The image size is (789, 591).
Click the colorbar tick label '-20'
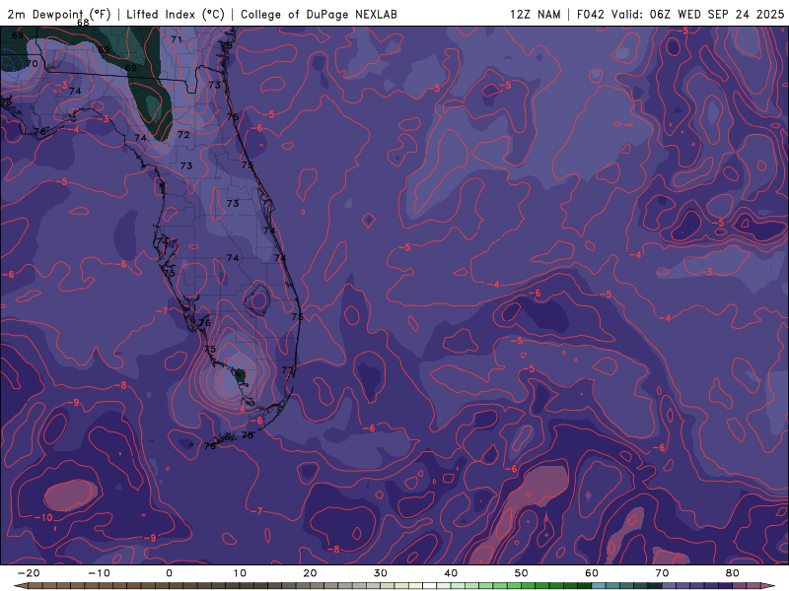(29, 573)
